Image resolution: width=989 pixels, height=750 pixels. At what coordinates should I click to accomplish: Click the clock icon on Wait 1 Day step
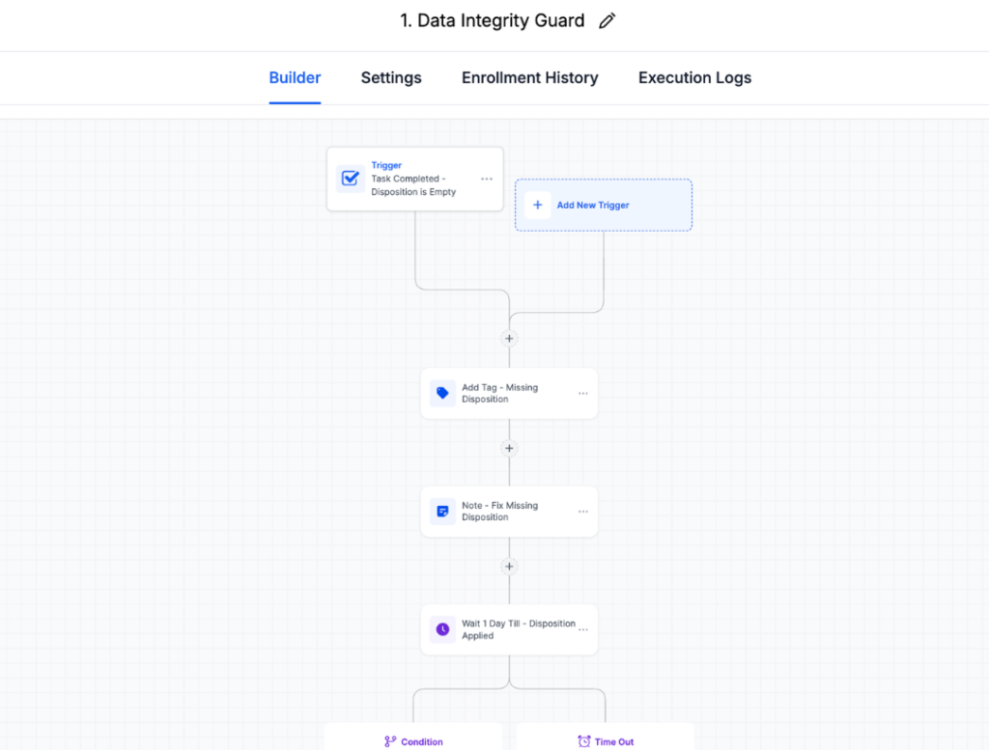[x=442, y=629]
